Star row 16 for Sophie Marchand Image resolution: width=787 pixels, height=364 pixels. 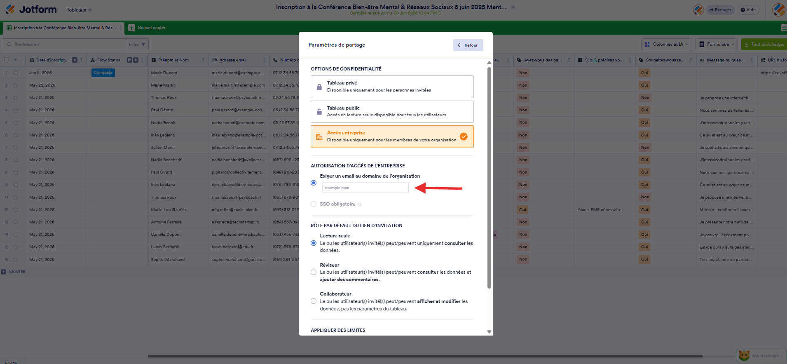[x=16, y=259]
